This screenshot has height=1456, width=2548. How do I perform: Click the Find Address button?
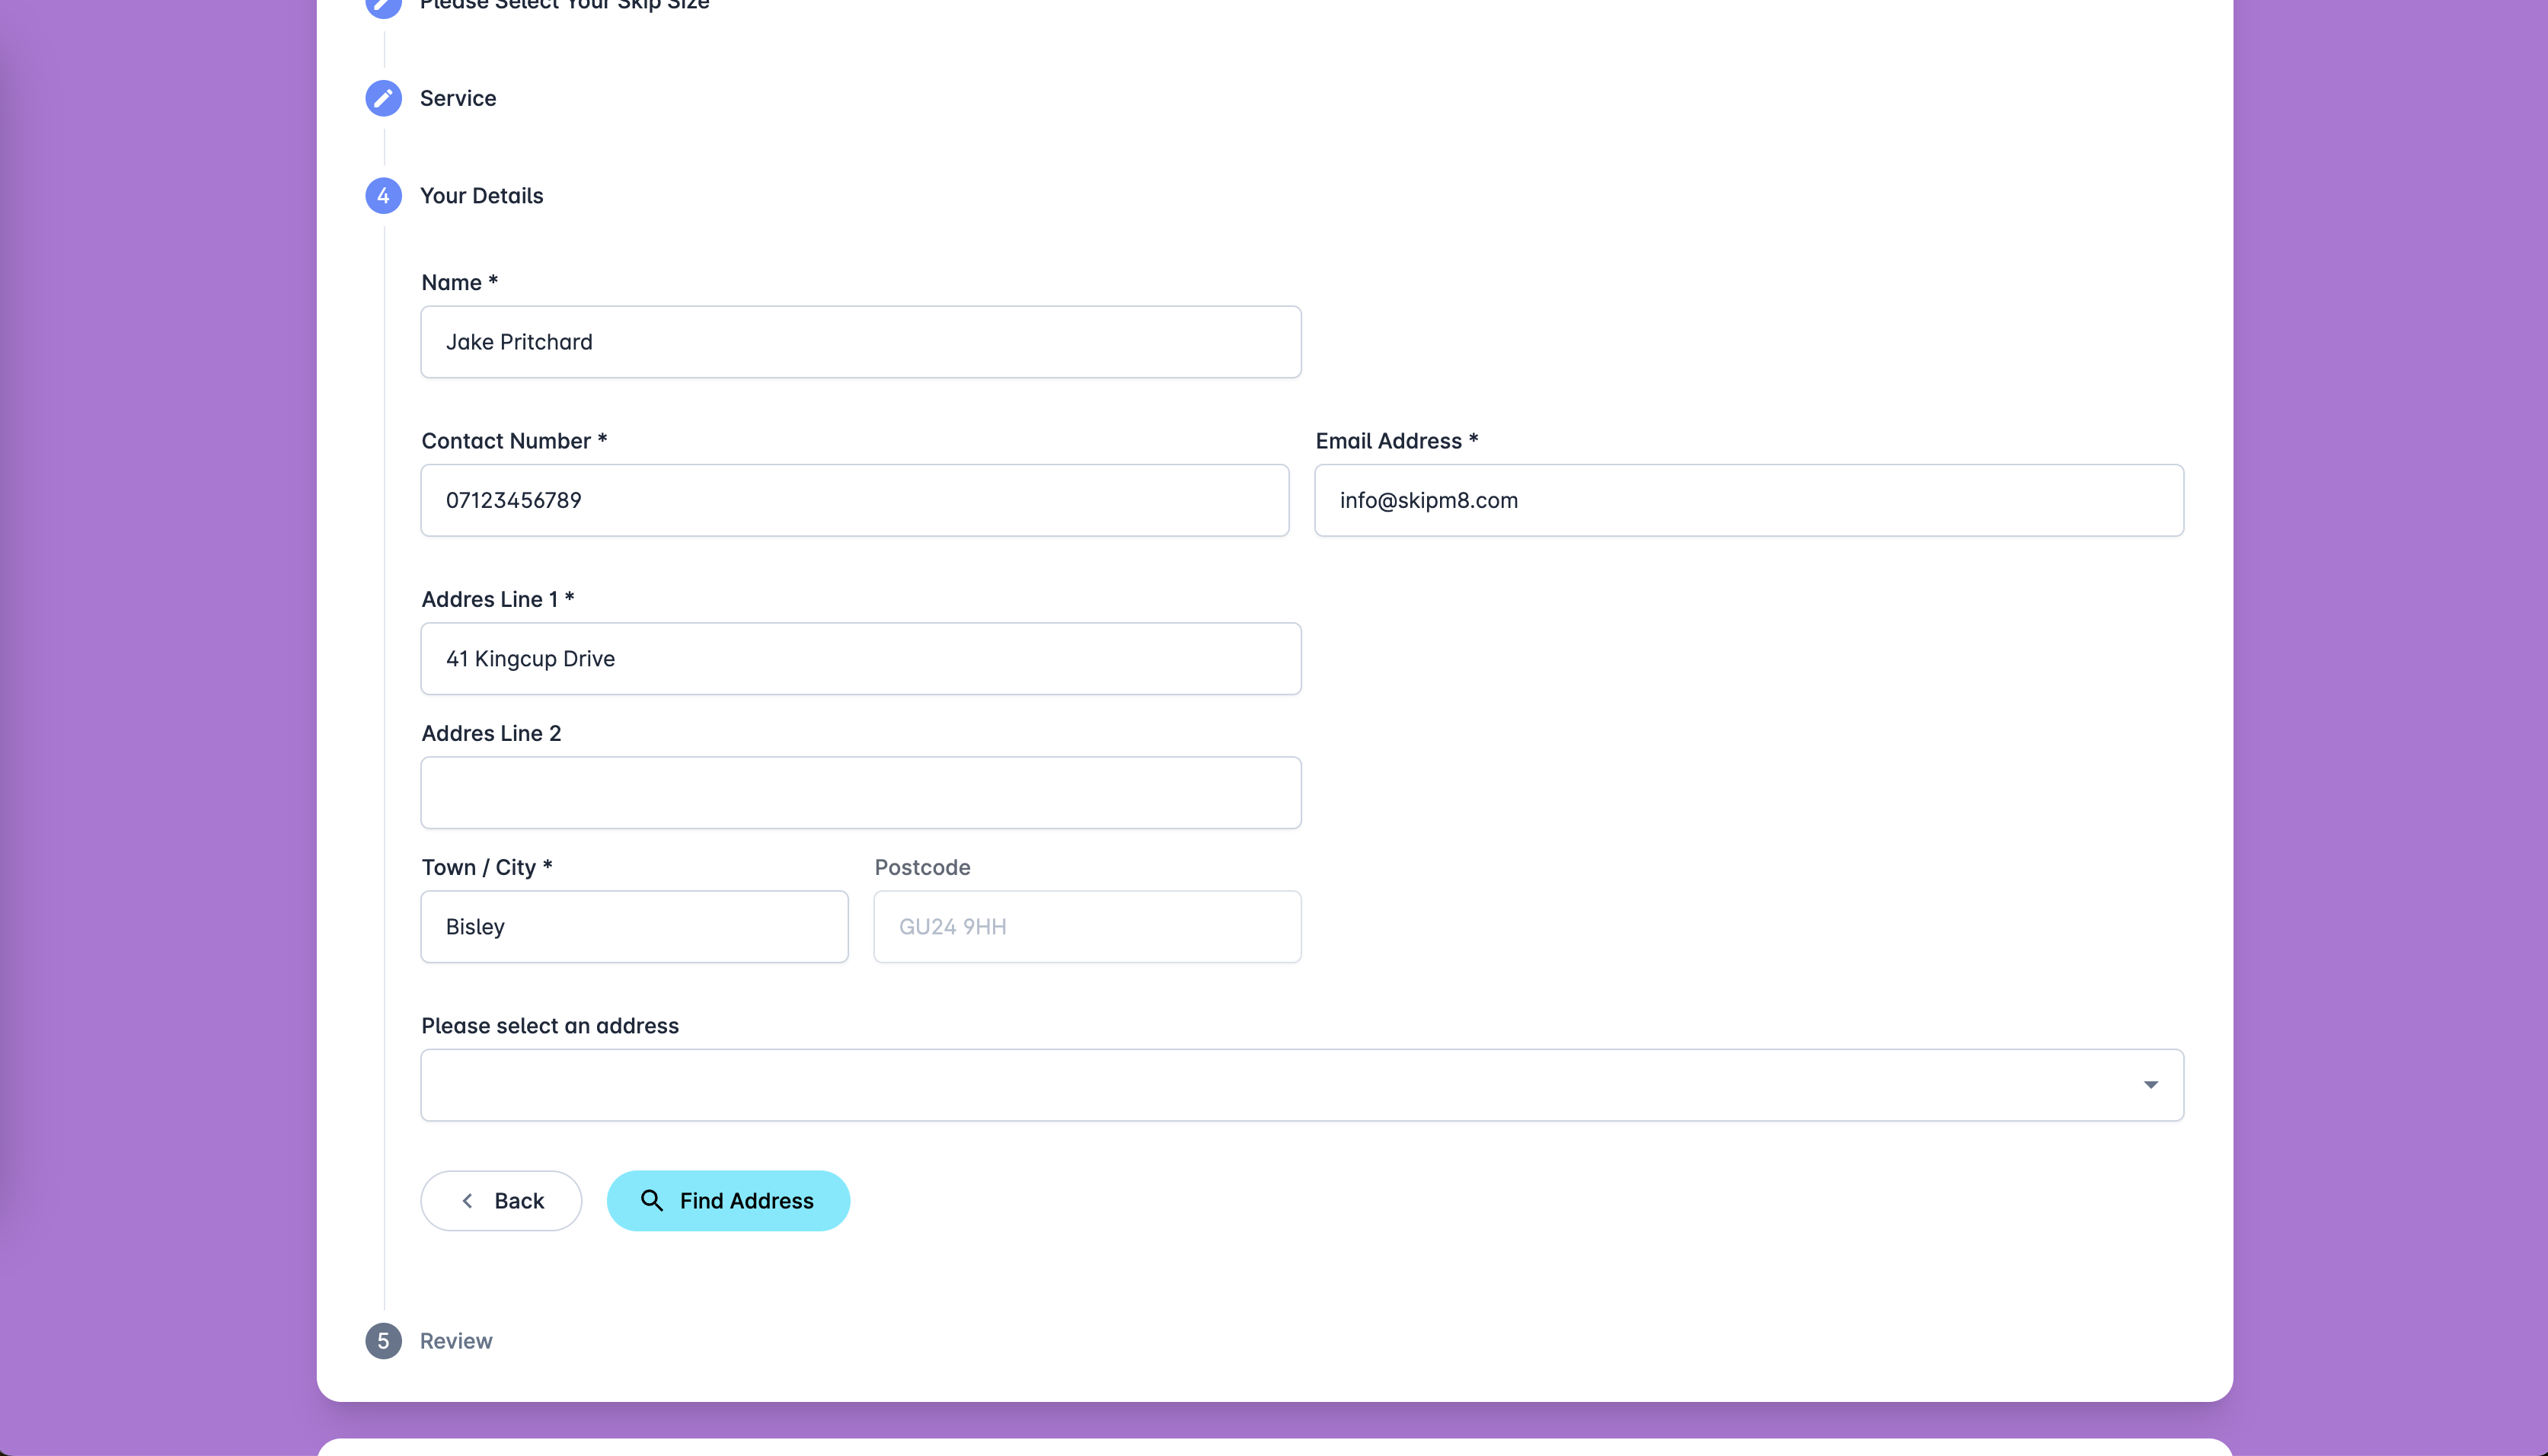(x=728, y=1201)
